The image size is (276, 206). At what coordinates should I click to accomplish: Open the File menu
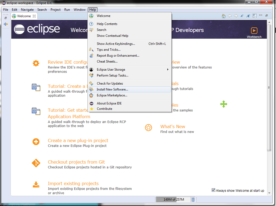[x=6, y=10]
